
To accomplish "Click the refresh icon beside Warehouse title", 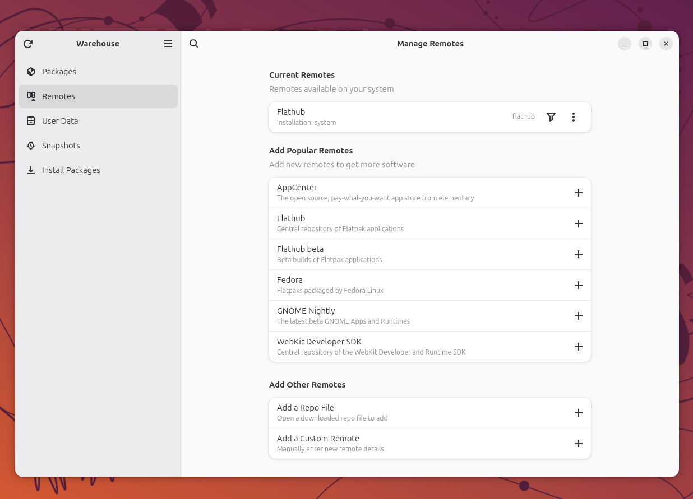I will click(28, 44).
